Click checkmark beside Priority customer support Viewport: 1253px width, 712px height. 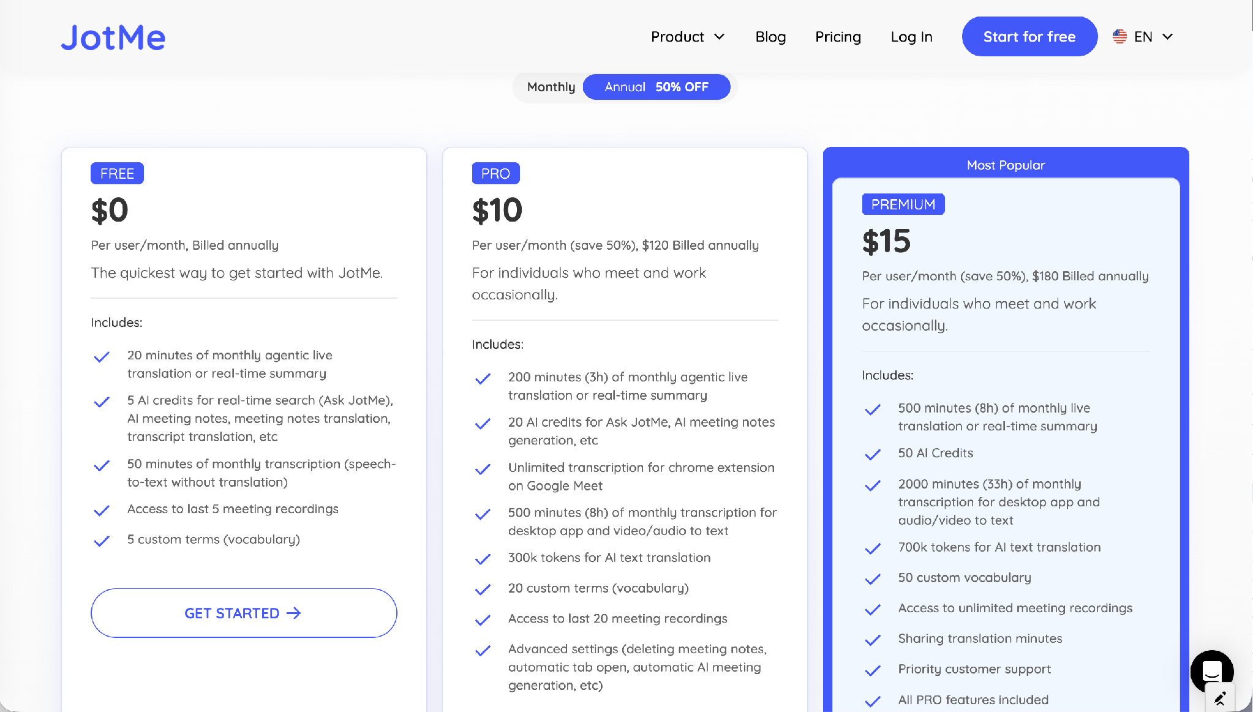click(x=873, y=671)
